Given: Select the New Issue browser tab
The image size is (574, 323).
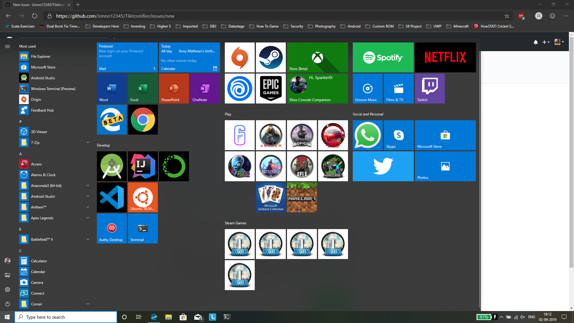Looking at the screenshot, I should 36,5.
